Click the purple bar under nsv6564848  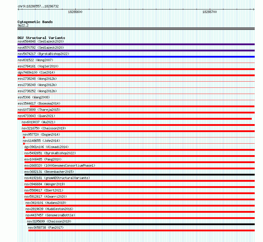(x=136, y=44)
